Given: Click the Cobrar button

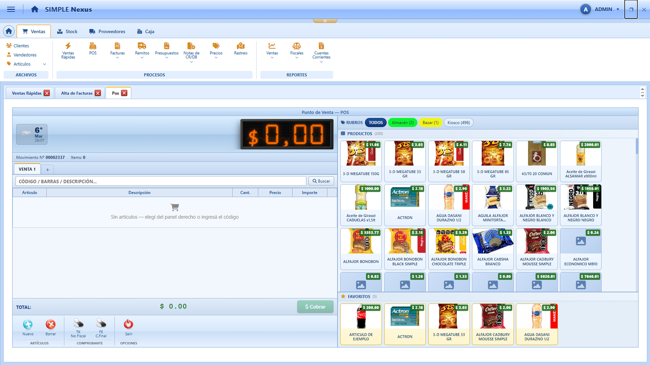Looking at the screenshot, I should pyautogui.click(x=315, y=307).
